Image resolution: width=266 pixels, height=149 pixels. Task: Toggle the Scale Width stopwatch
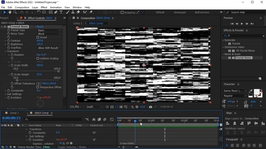12,65
